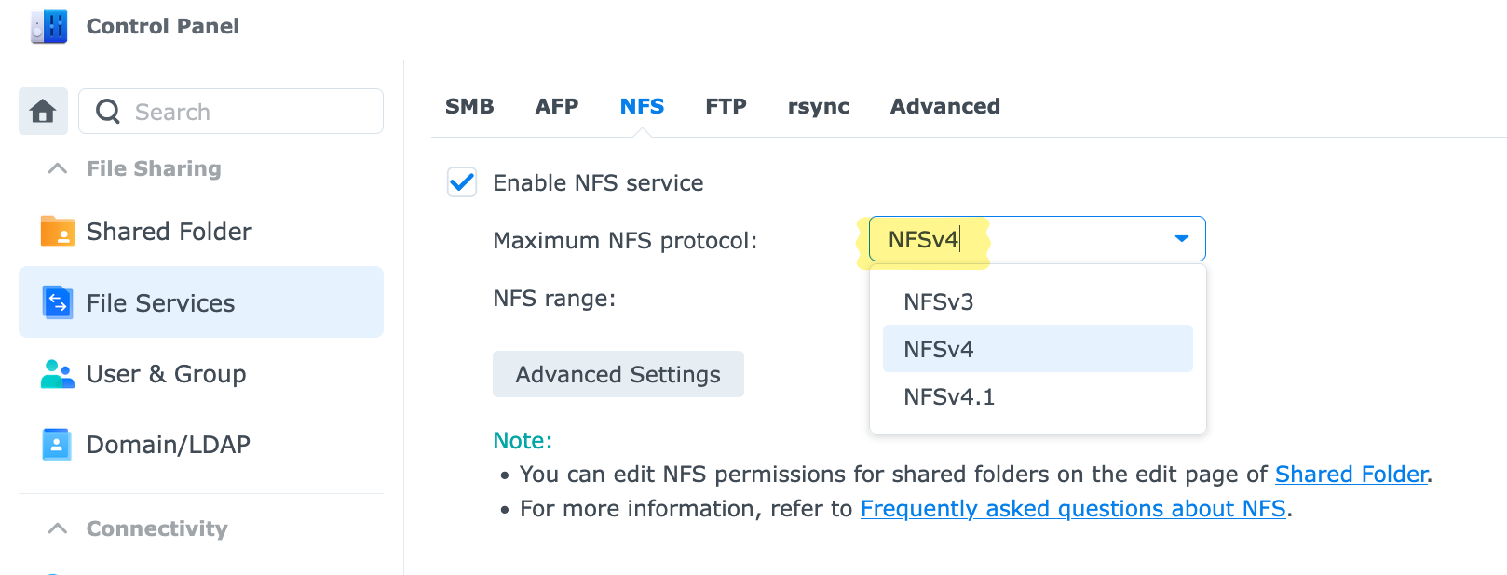The width and height of the screenshot is (1507, 575).
Task: Click the File Services icon
Action: [x=57, y=302]
